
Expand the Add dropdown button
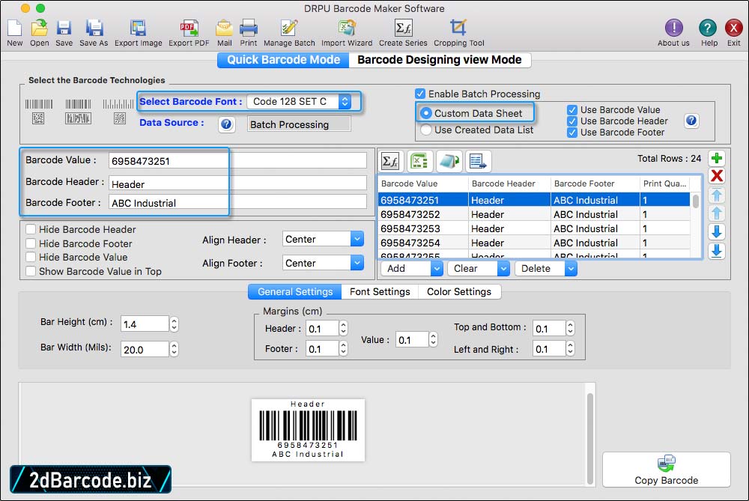(x=436, y=269)
